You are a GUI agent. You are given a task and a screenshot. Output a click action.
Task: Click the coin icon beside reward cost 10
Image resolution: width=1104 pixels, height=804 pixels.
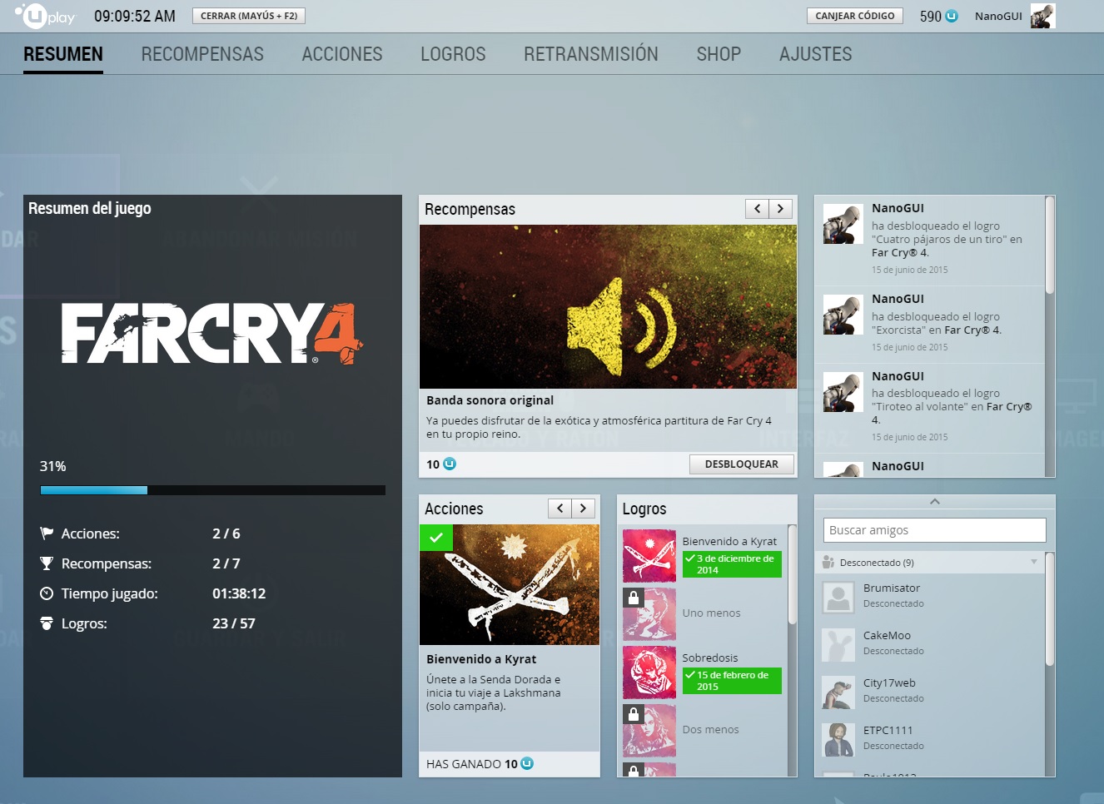point(450,464)
